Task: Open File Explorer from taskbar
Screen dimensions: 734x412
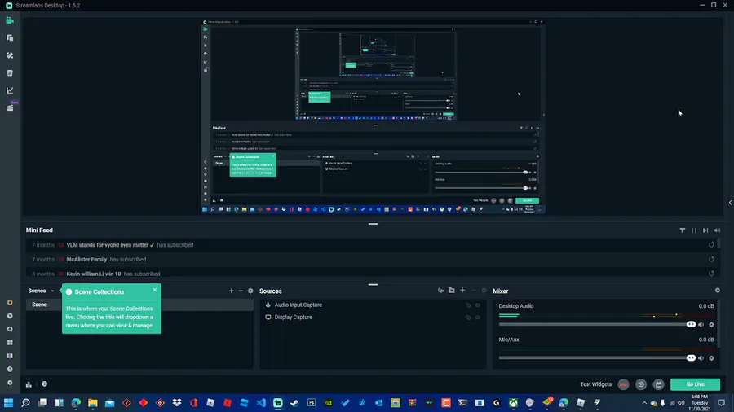Action: (93, 403)
